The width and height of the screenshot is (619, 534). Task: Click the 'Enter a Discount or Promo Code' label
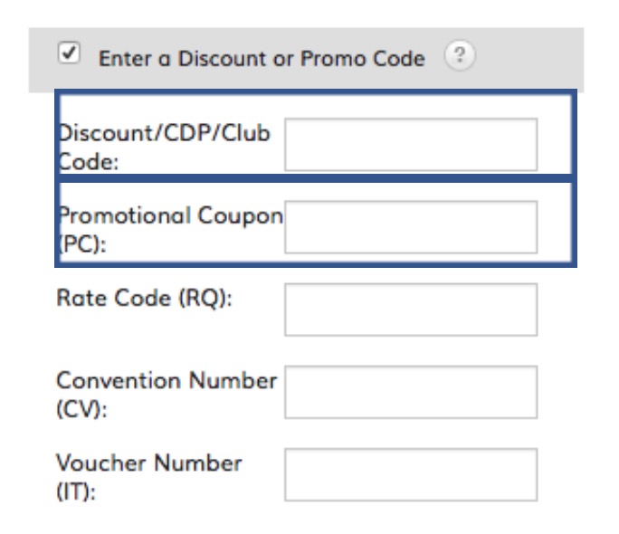[x=262, y=59]
